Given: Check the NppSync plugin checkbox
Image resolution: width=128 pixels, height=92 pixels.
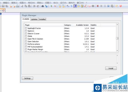Looking at the screenshot, I should click(x=26, y=31).
